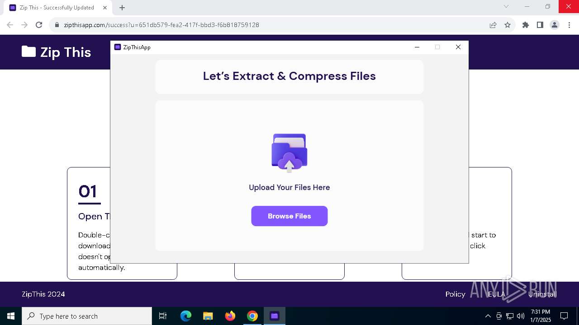
Task: Click the Zip This folder logo on webpage
Action: click(28, 51)
